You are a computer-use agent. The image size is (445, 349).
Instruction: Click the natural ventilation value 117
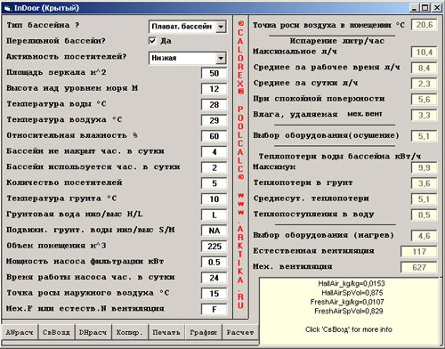click(x=419, y=252)
